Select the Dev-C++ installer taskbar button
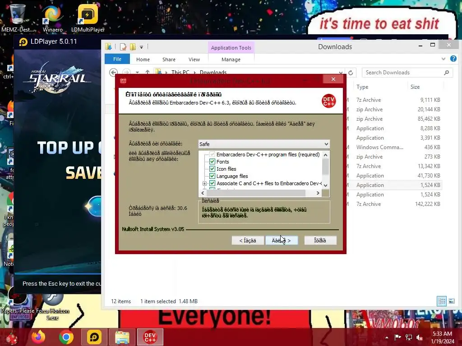The height and width of the screenshot is (346, 462). tap(150, 337)
